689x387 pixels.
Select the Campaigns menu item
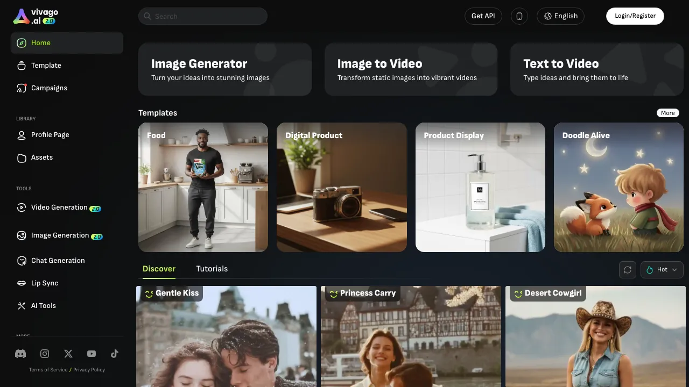pyautogui.click(x=49, y=88)
